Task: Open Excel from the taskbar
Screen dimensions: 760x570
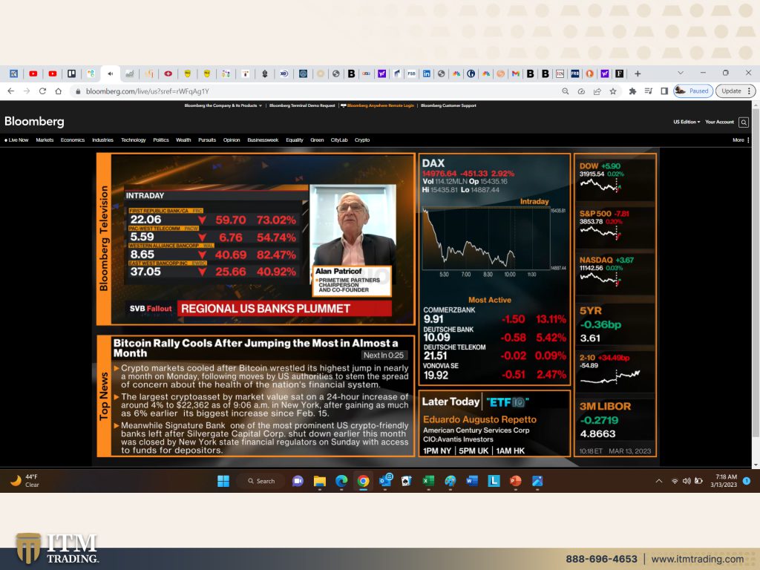Action: point(428,481)
